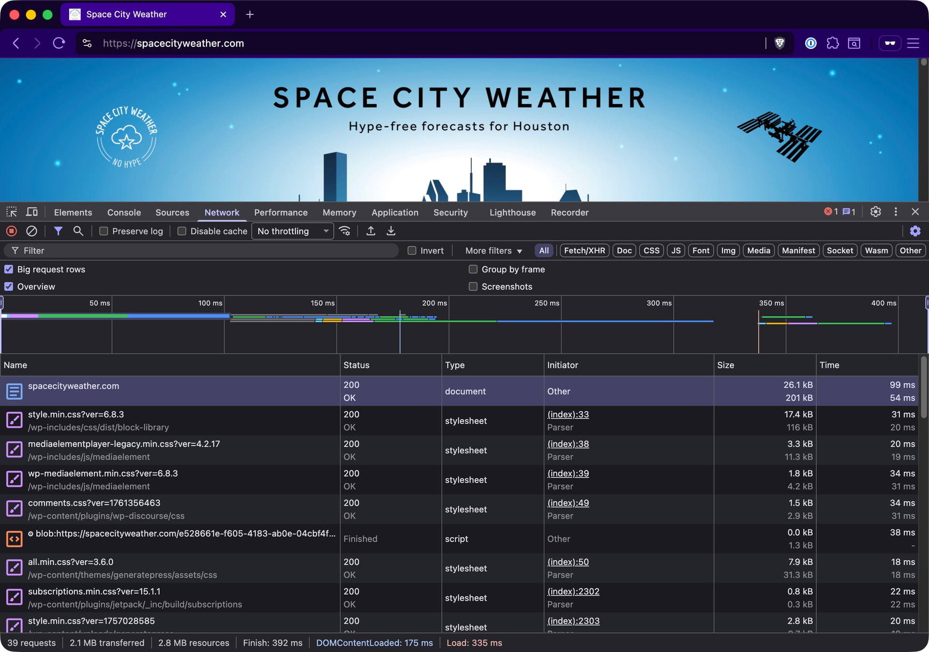
Task: Clear the network log
Action: tap(31, 231)
